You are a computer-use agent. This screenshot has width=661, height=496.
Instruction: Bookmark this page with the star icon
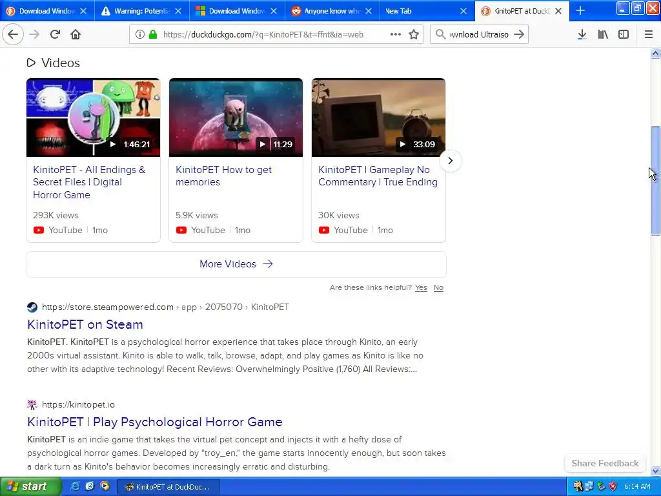[414, 35]
